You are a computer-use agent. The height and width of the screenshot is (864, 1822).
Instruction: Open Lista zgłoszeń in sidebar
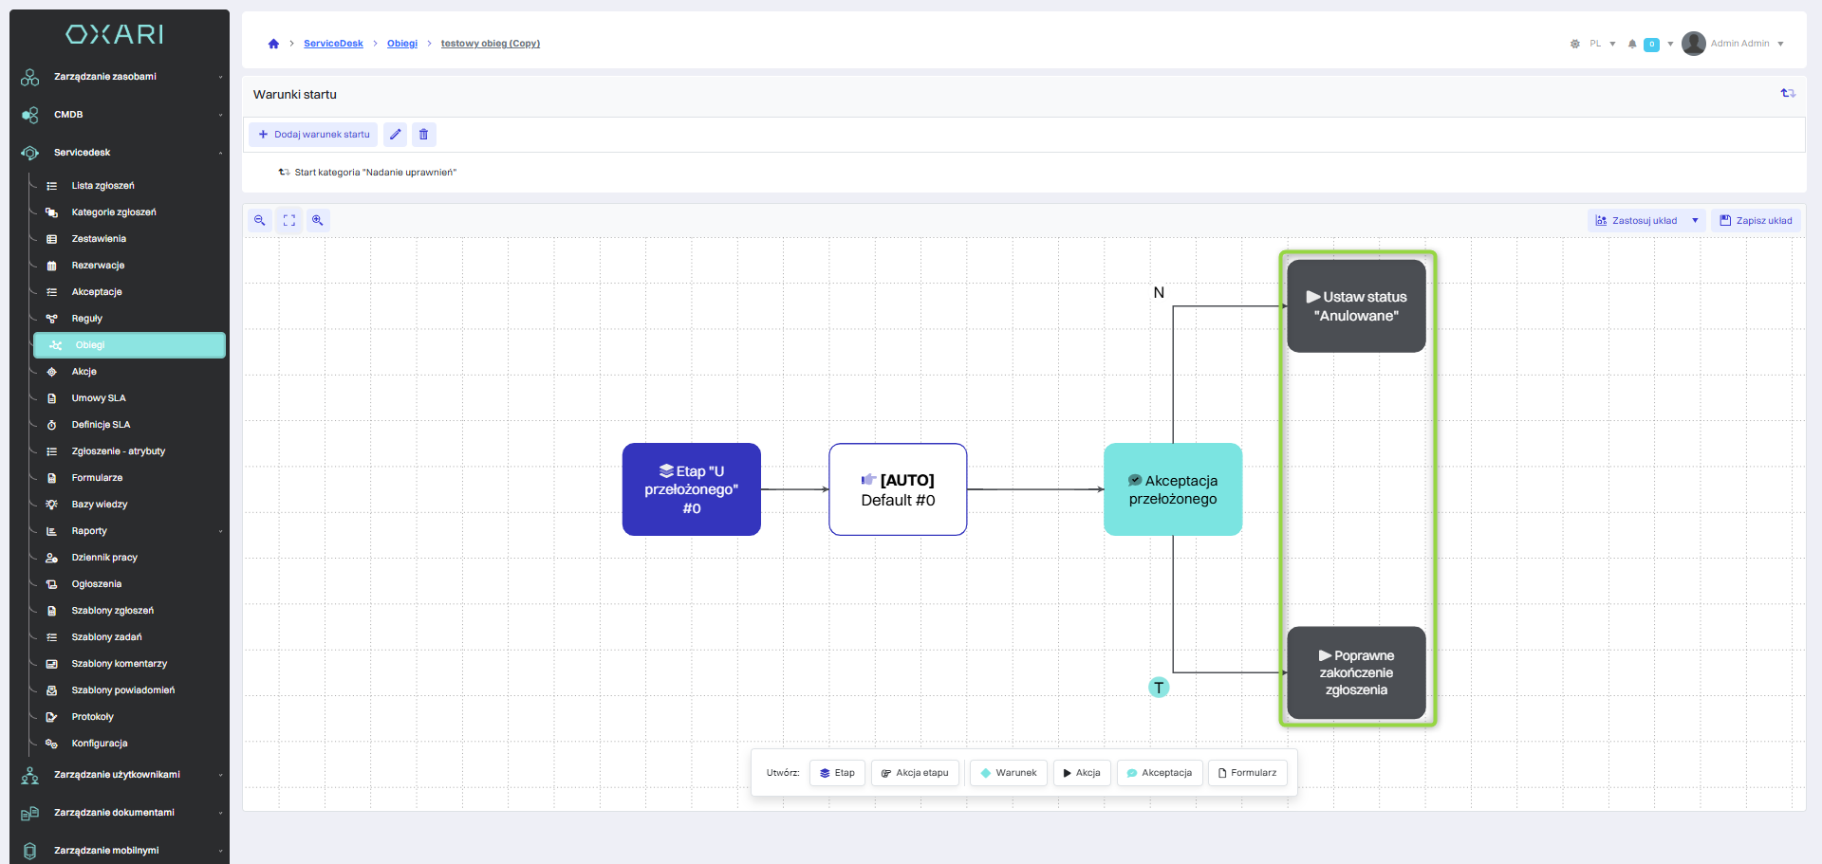(102, 186)
